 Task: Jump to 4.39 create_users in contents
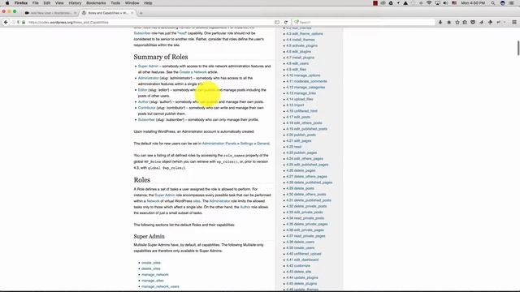point(300,248)
